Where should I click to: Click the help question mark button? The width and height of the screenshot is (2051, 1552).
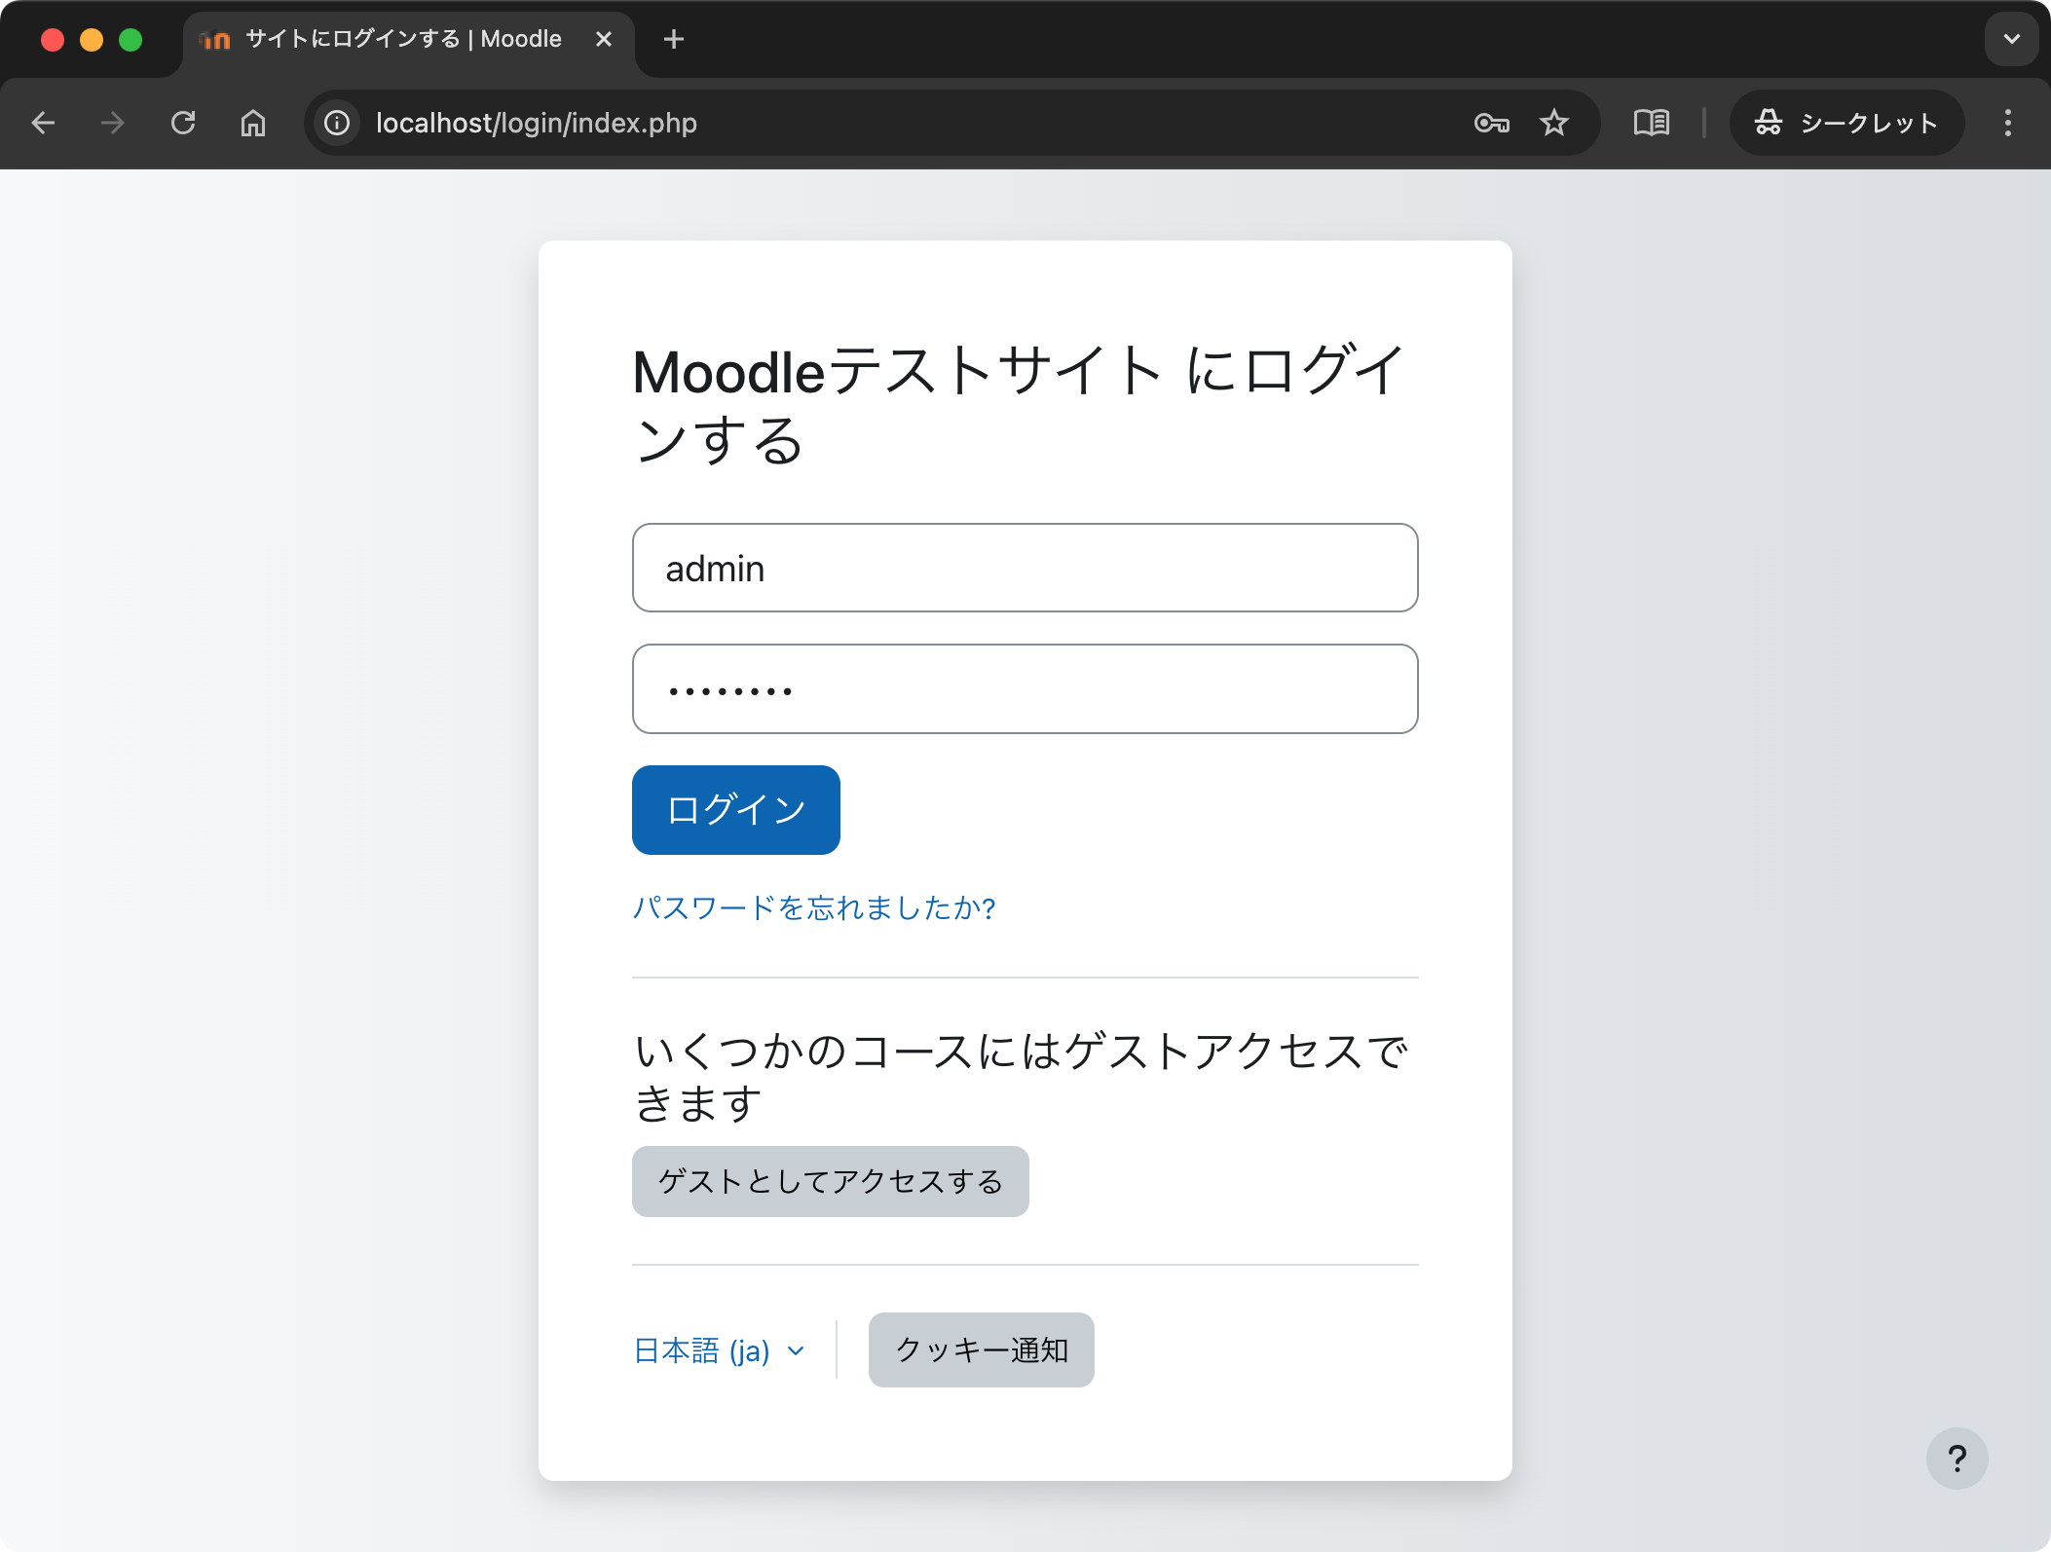tap(1957, 1458)
